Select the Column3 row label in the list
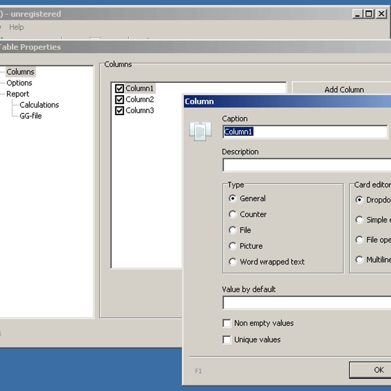 point(140,110)
